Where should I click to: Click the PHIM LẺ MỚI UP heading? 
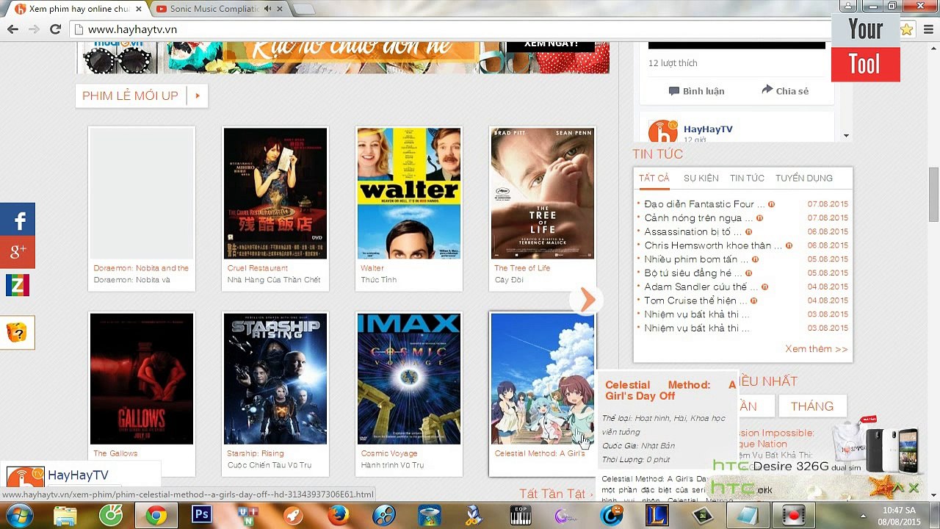(130, 96)
